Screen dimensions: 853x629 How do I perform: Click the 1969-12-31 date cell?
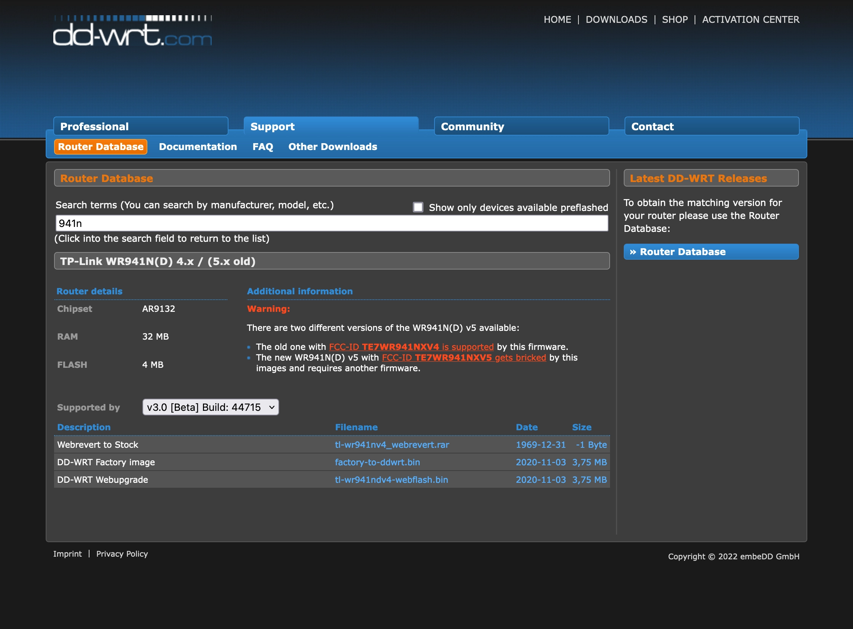pos(541,445)
